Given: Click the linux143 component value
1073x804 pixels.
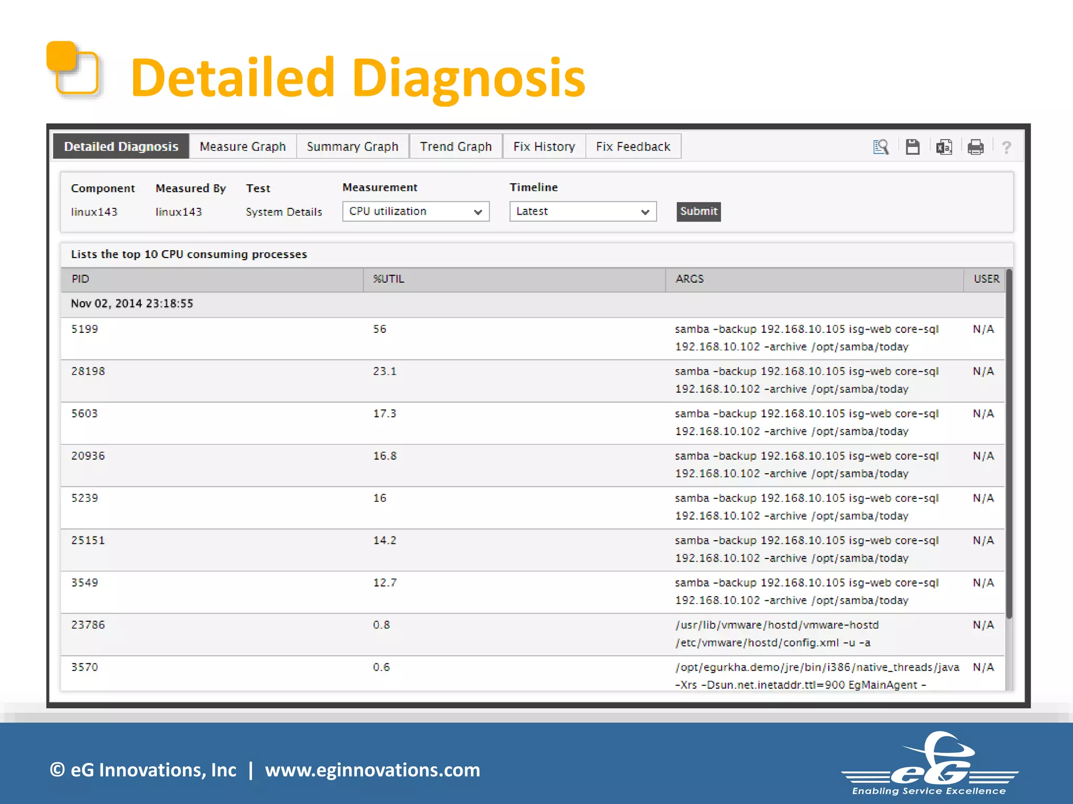Looking at the screenshot, I should click(94, 212).
